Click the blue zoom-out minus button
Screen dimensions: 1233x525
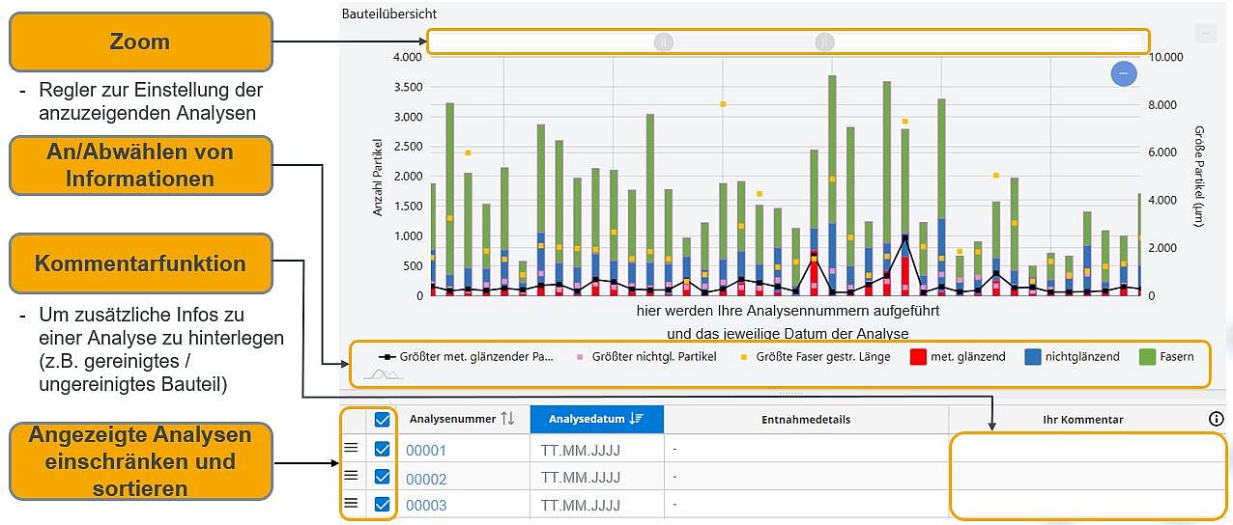1123,73
